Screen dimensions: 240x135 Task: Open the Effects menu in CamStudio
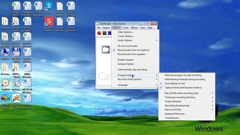(134, 28)
